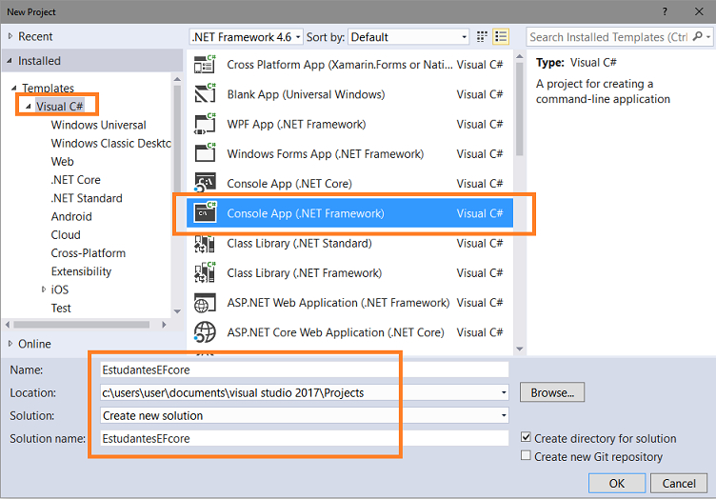Select the Android category
This screenshot has width=716, height=499.
(71, 216)
